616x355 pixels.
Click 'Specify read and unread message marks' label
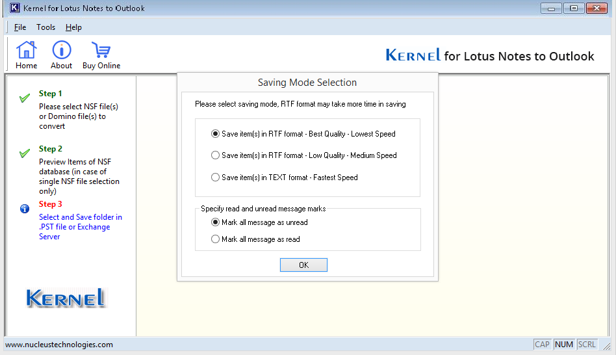coord(263,209)
